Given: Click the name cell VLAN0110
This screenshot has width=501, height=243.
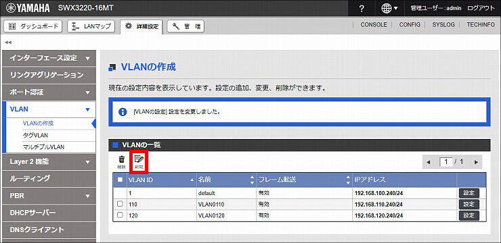Looking at the screenshot, I should [211, 204].
